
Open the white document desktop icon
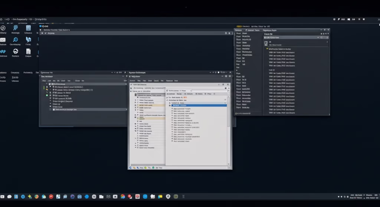point(28,51)
